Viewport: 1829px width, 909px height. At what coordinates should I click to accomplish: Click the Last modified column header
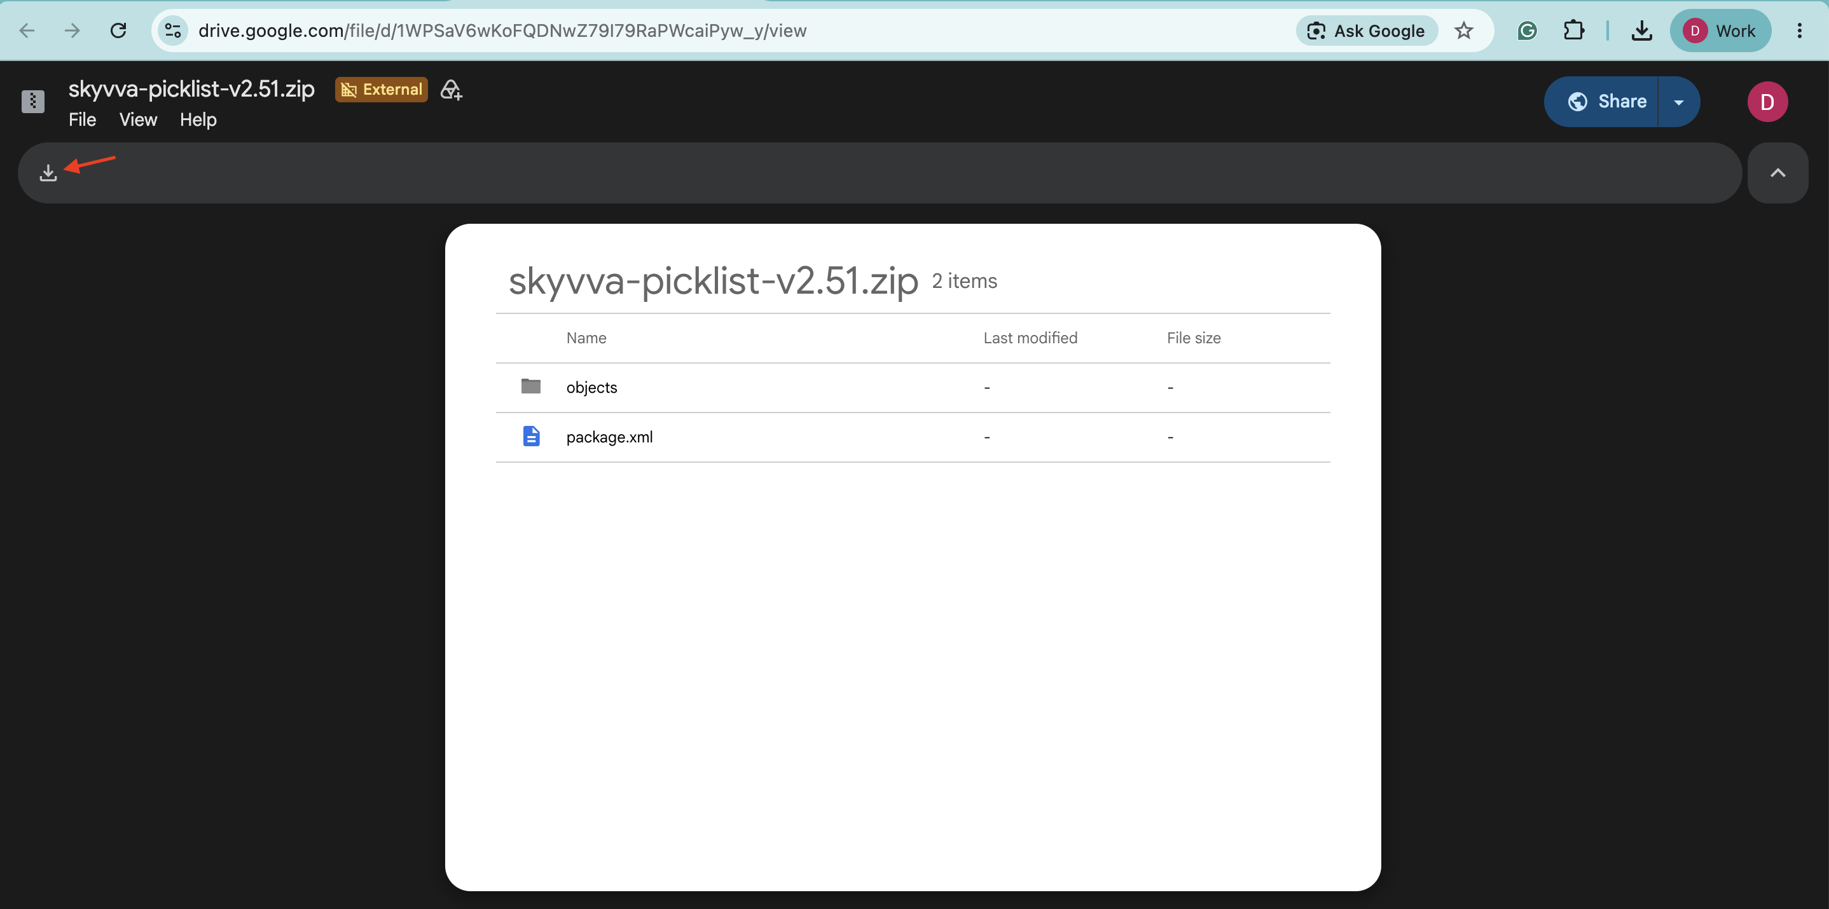[x=1030, y=338]
